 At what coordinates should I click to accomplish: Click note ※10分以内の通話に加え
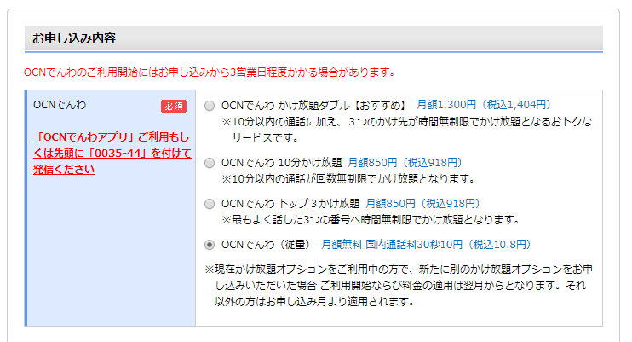pos(406,130)
